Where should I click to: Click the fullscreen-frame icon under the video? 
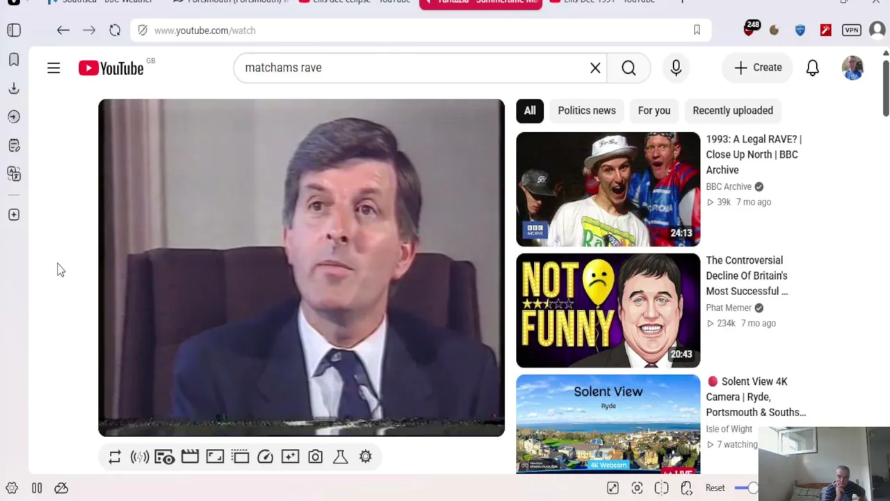pyautogui.click(x=215, y=456)
